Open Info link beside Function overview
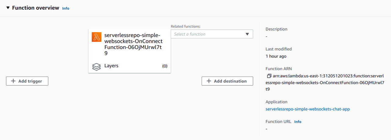The height and width of the screenshot is (140, 391). [66, 9]
